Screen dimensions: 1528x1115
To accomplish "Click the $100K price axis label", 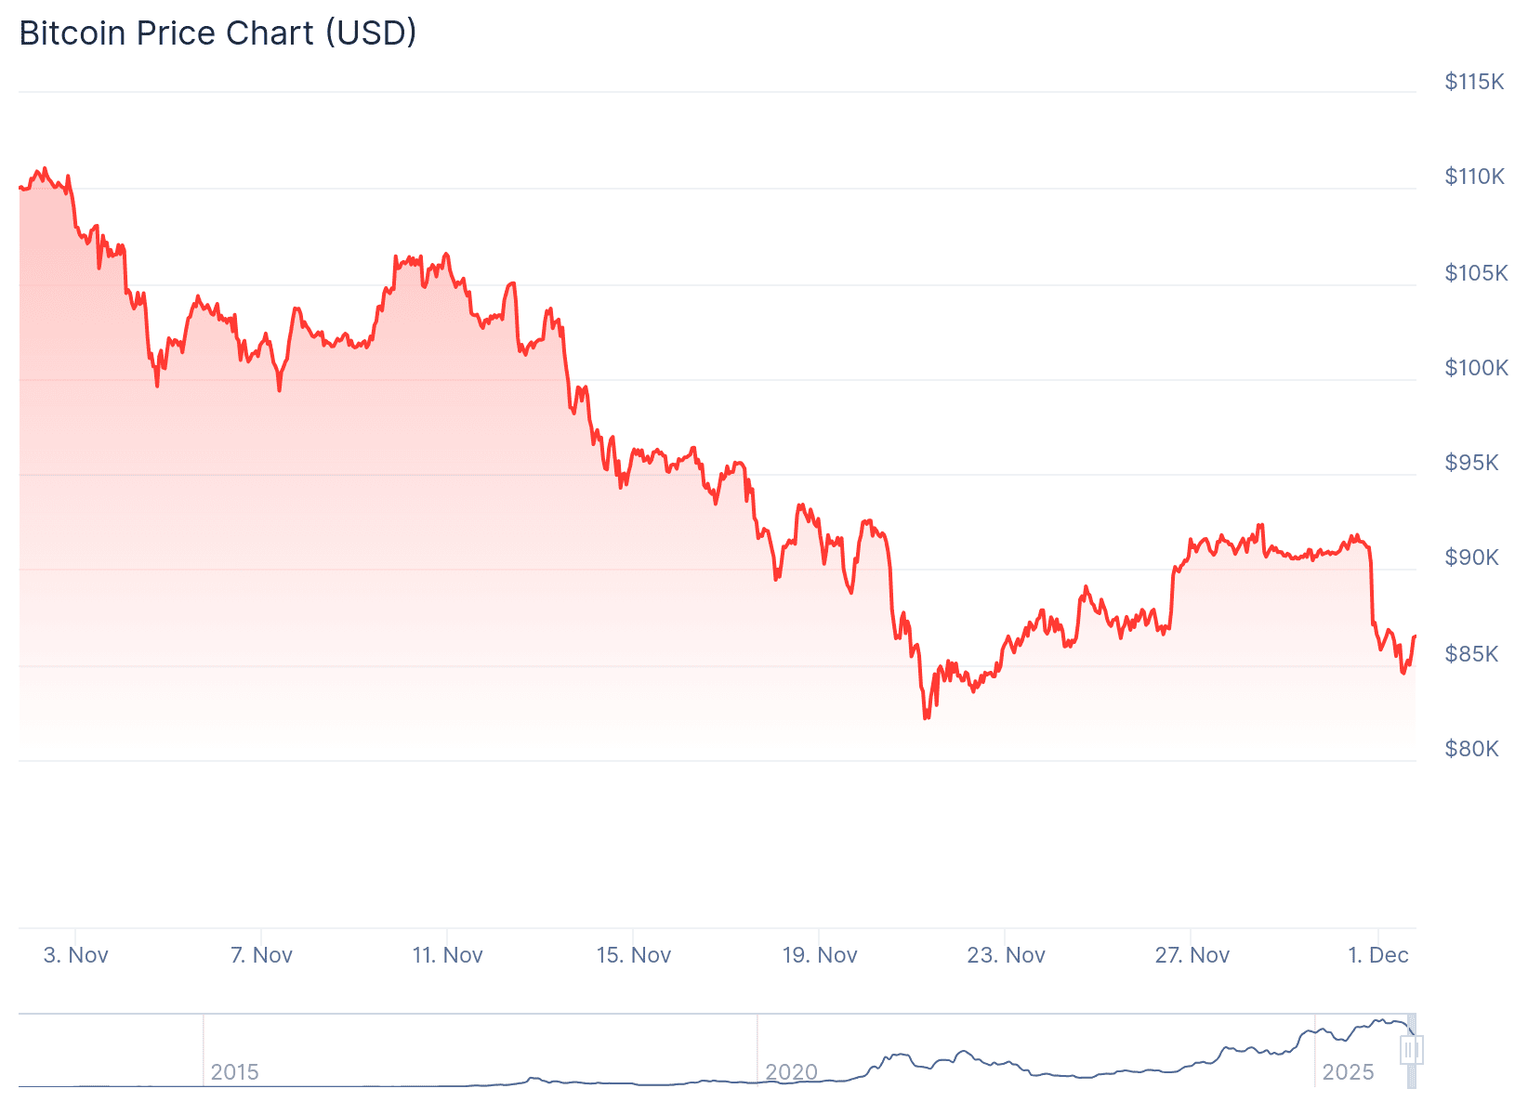I will pos(1476,368).
